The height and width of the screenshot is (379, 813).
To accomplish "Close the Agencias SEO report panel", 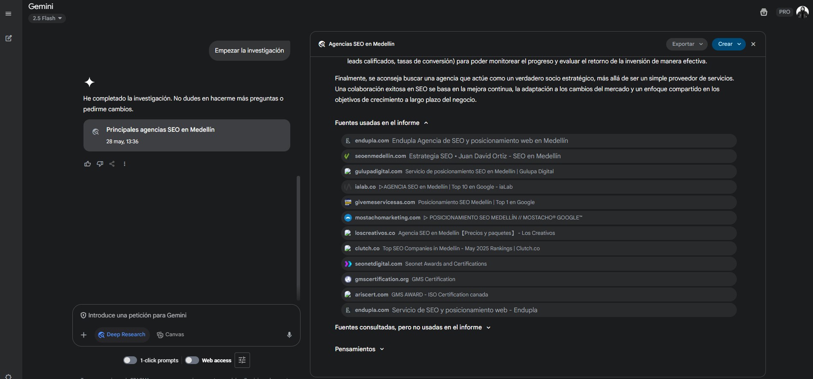I will tap(753, 44).
